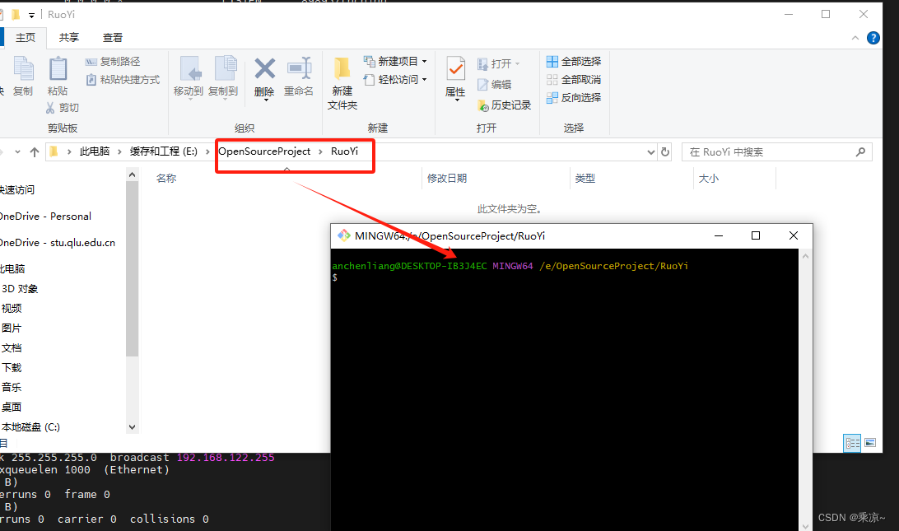Collapse the ribbon with chevron arrow

(x=855, y=38)
